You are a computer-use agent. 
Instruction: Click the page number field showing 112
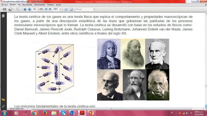(35, 9)
